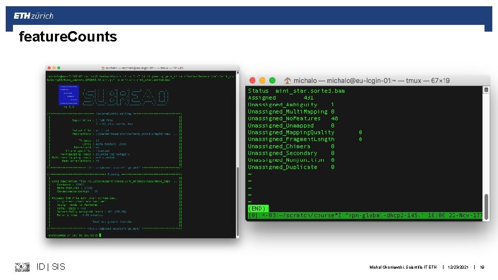Click the right terminal's scrollbar thumb
498x280 pixels.
coord(486,206)
